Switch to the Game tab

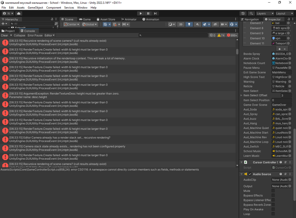coord(85,19)
